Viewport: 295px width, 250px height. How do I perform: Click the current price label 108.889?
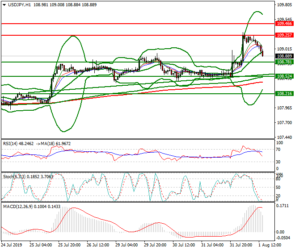click(284, 56)
